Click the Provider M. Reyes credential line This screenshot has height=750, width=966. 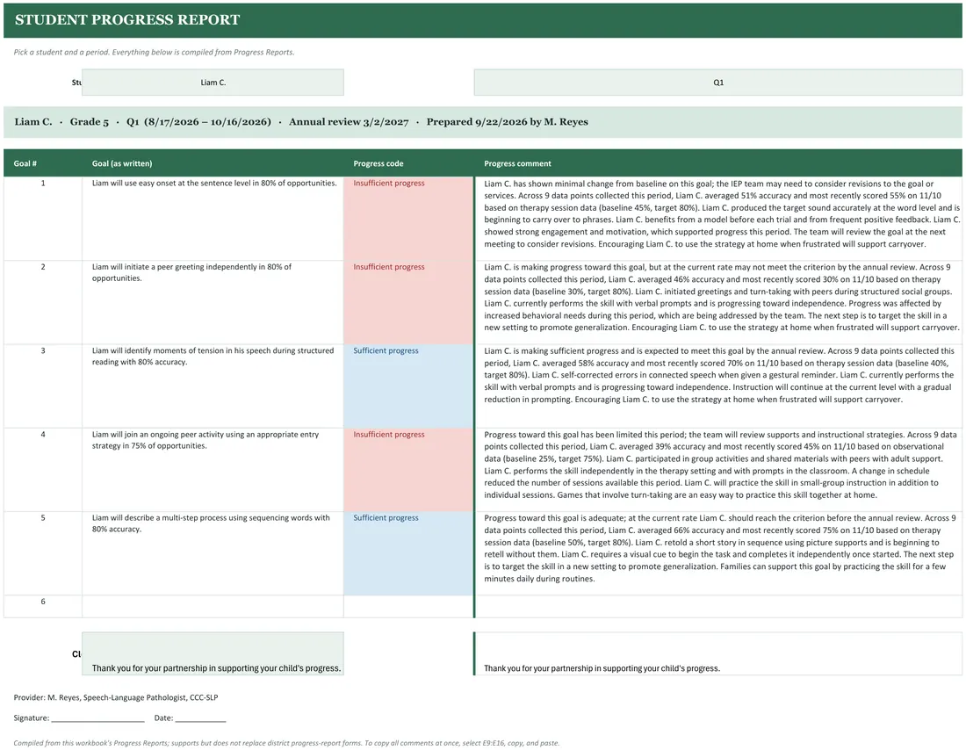coord(116,697)
